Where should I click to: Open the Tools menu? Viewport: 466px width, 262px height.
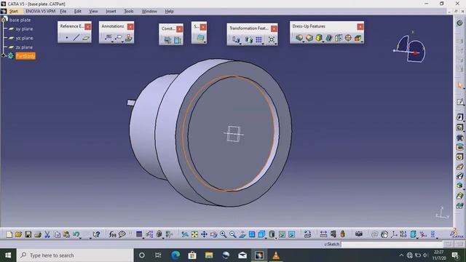tap(128, 12)
